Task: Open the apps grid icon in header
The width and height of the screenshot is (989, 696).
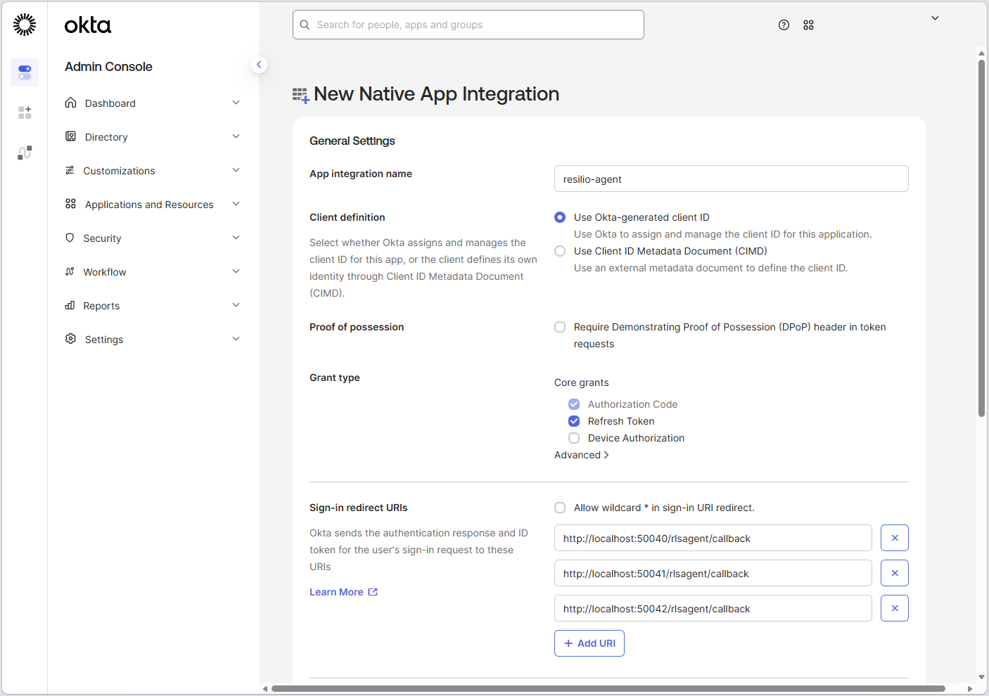Action: (x=808, y=25)
